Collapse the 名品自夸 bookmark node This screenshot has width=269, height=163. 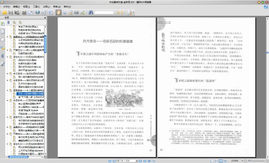coord(8,100)
